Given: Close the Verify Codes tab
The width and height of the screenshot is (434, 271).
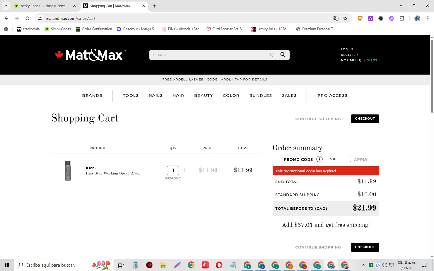Looking at the screenshot, I should (74, 6).
